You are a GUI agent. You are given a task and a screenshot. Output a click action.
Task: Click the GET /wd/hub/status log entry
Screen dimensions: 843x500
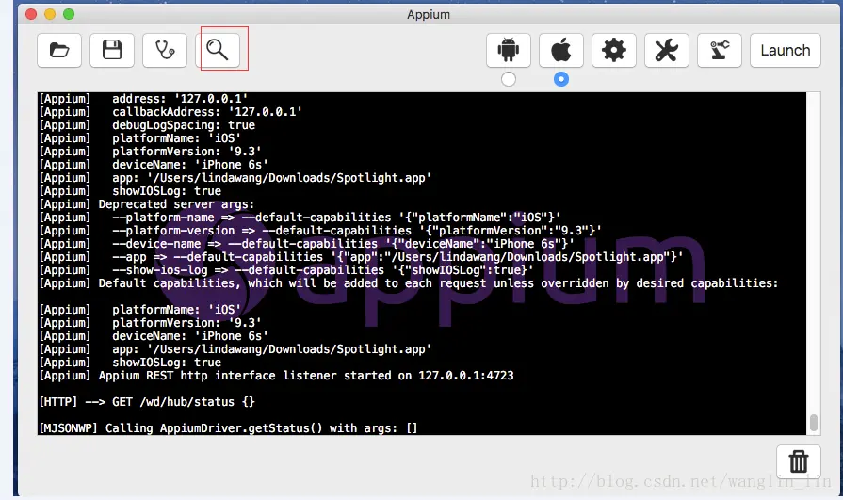pos(147,402)
